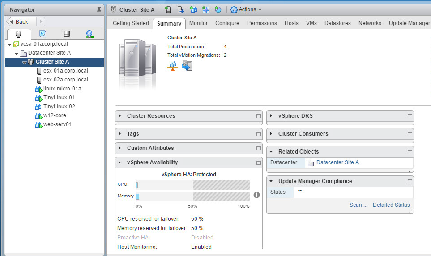The image size is (431, 256).
Task: Click the DRS balance scale icon
Action: [173, 66]
